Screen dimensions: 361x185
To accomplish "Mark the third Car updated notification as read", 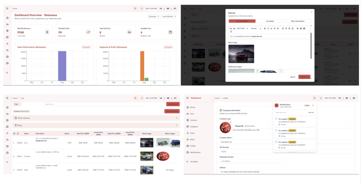I will coord(276,142).
